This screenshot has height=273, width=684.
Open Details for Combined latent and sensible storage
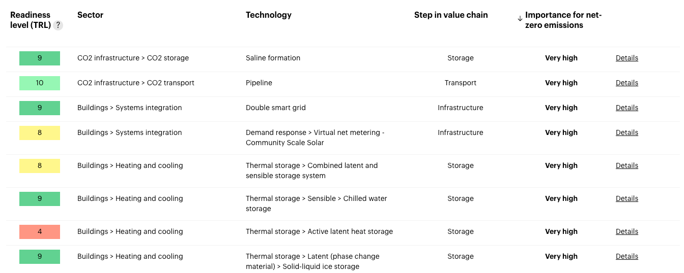(x=627, y=165)
